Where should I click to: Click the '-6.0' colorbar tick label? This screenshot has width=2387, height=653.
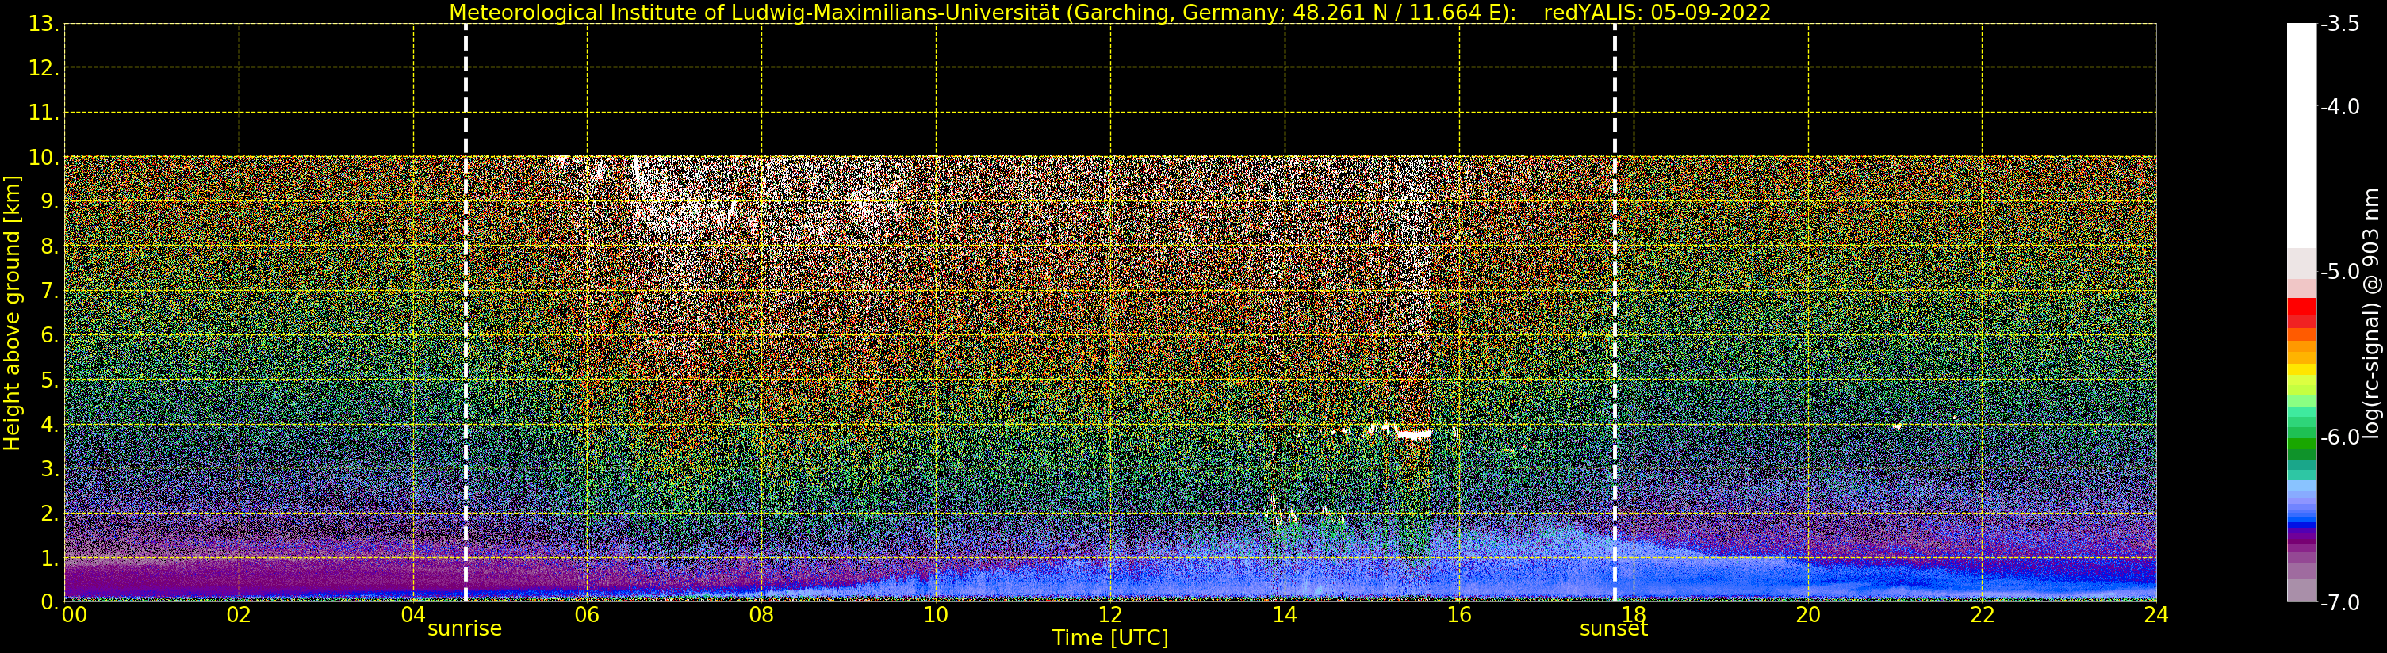click(x=2341, y=437)
